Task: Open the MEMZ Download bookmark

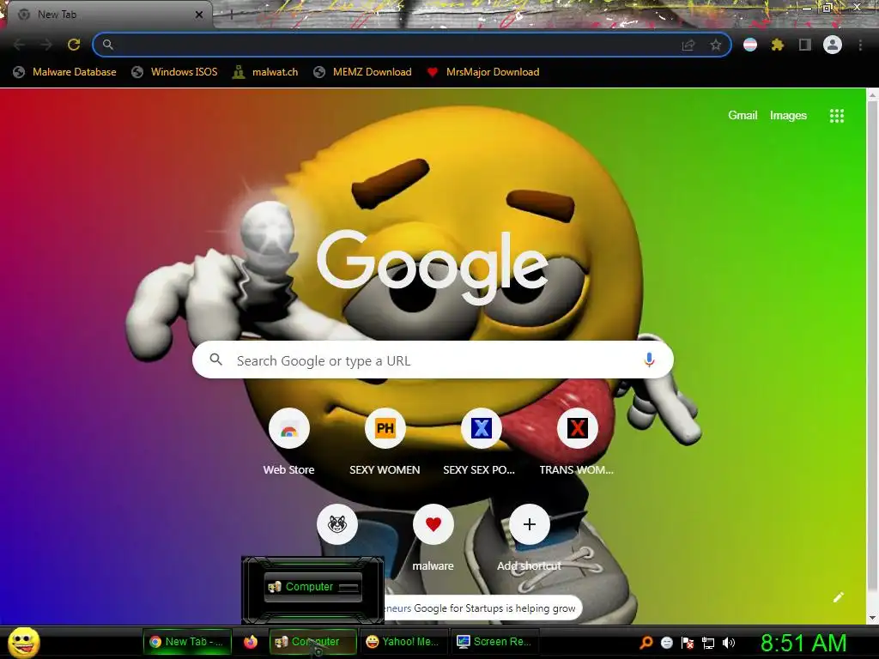Action: pos(363,72)
